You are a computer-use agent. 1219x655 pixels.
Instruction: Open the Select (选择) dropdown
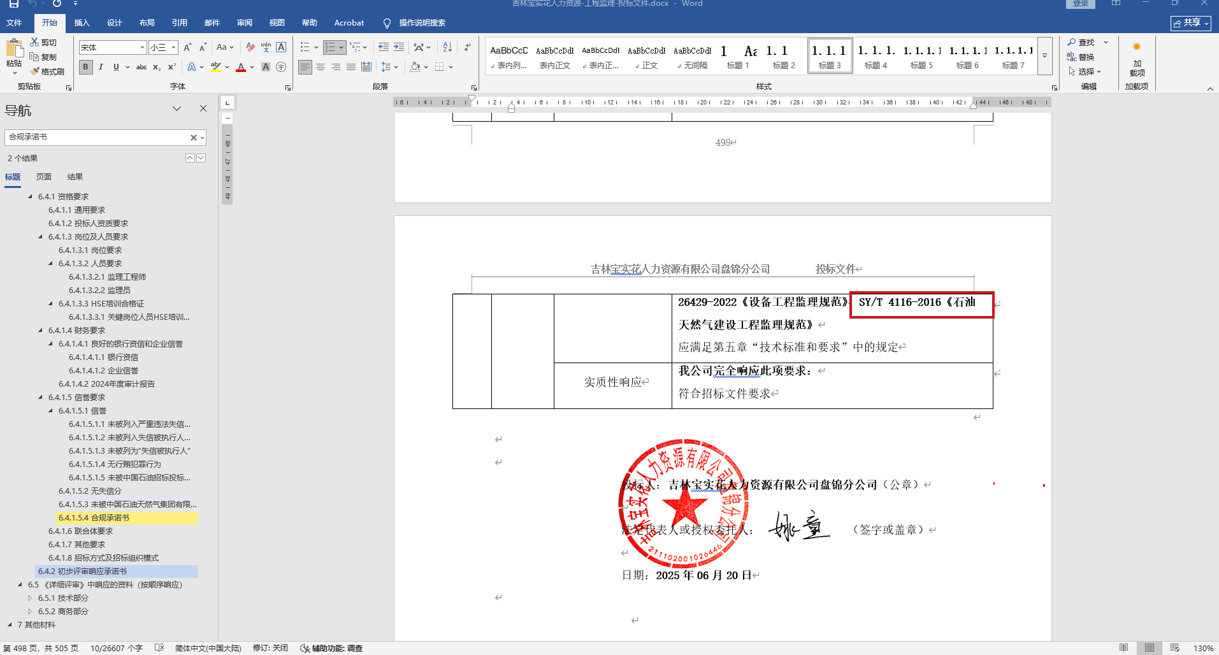(x=1085, y=71)
